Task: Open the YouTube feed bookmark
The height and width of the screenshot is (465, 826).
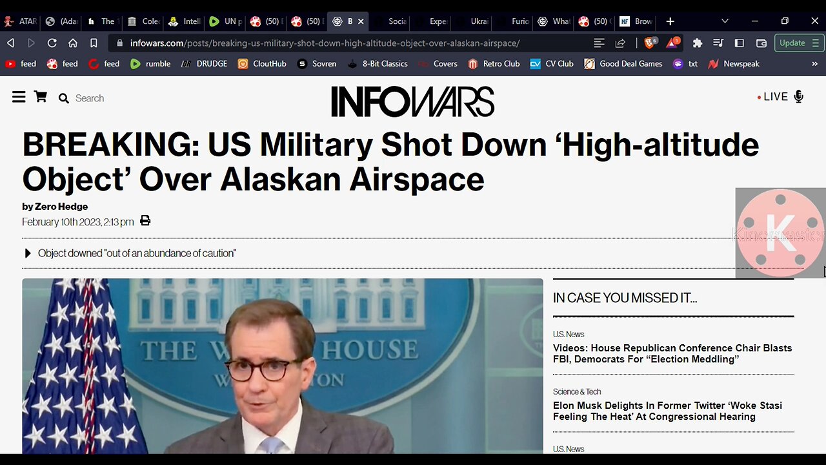Action: coord(20,64)
